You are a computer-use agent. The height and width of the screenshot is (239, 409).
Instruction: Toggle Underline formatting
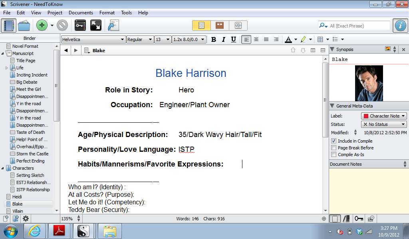(x=233, y=39)
